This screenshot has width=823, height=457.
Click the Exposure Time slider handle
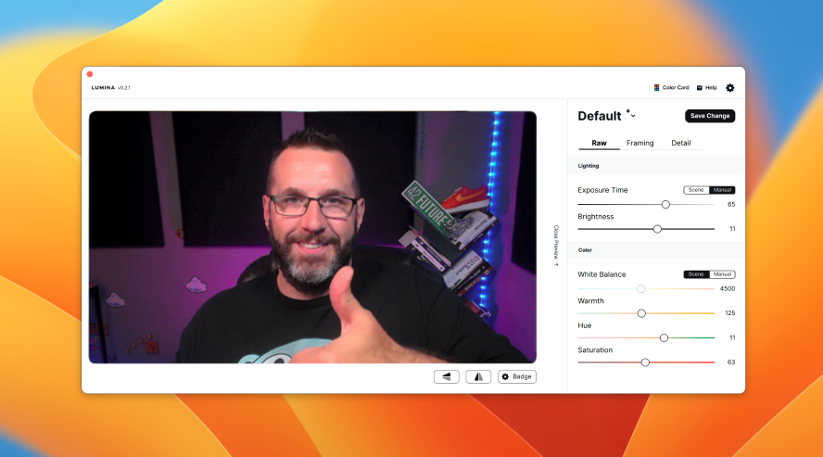point(665,204)
